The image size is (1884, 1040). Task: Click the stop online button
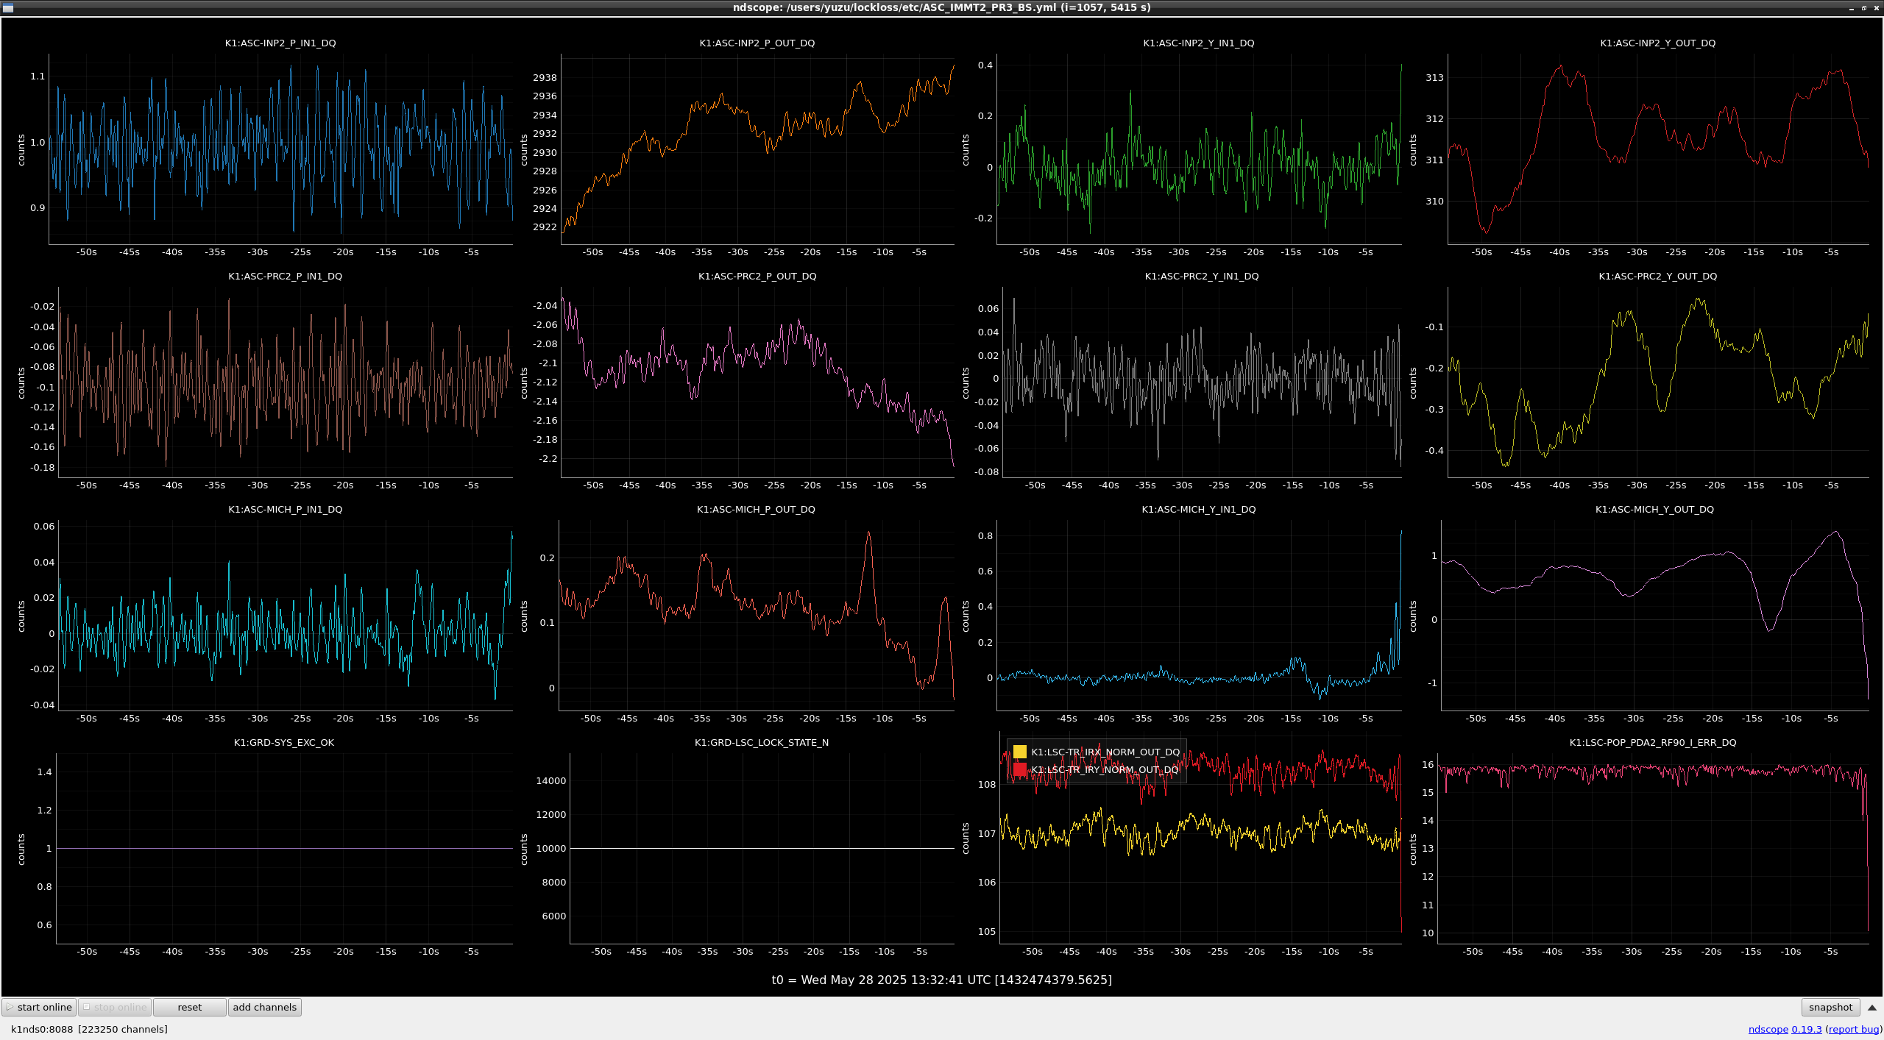tap(115, 1007)
